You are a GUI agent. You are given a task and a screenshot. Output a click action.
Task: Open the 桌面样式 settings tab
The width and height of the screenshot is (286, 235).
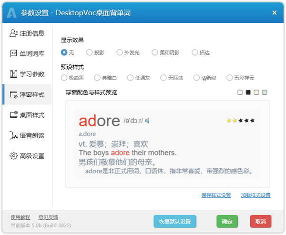point(27,115)
